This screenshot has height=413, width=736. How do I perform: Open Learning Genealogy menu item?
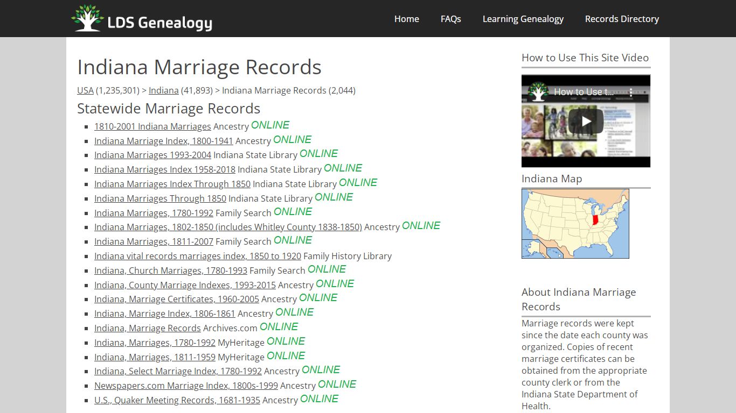click(x=523, y=19)
